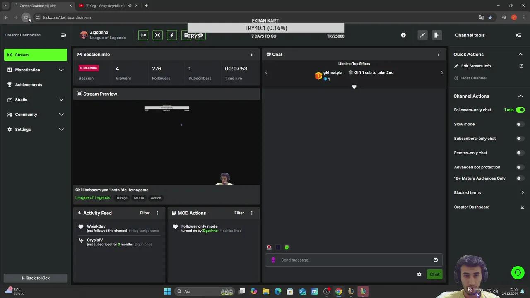530x298 pixels.
Task: Enable Subscribers-only chat toggle
Action: click(x=520, y=139)
